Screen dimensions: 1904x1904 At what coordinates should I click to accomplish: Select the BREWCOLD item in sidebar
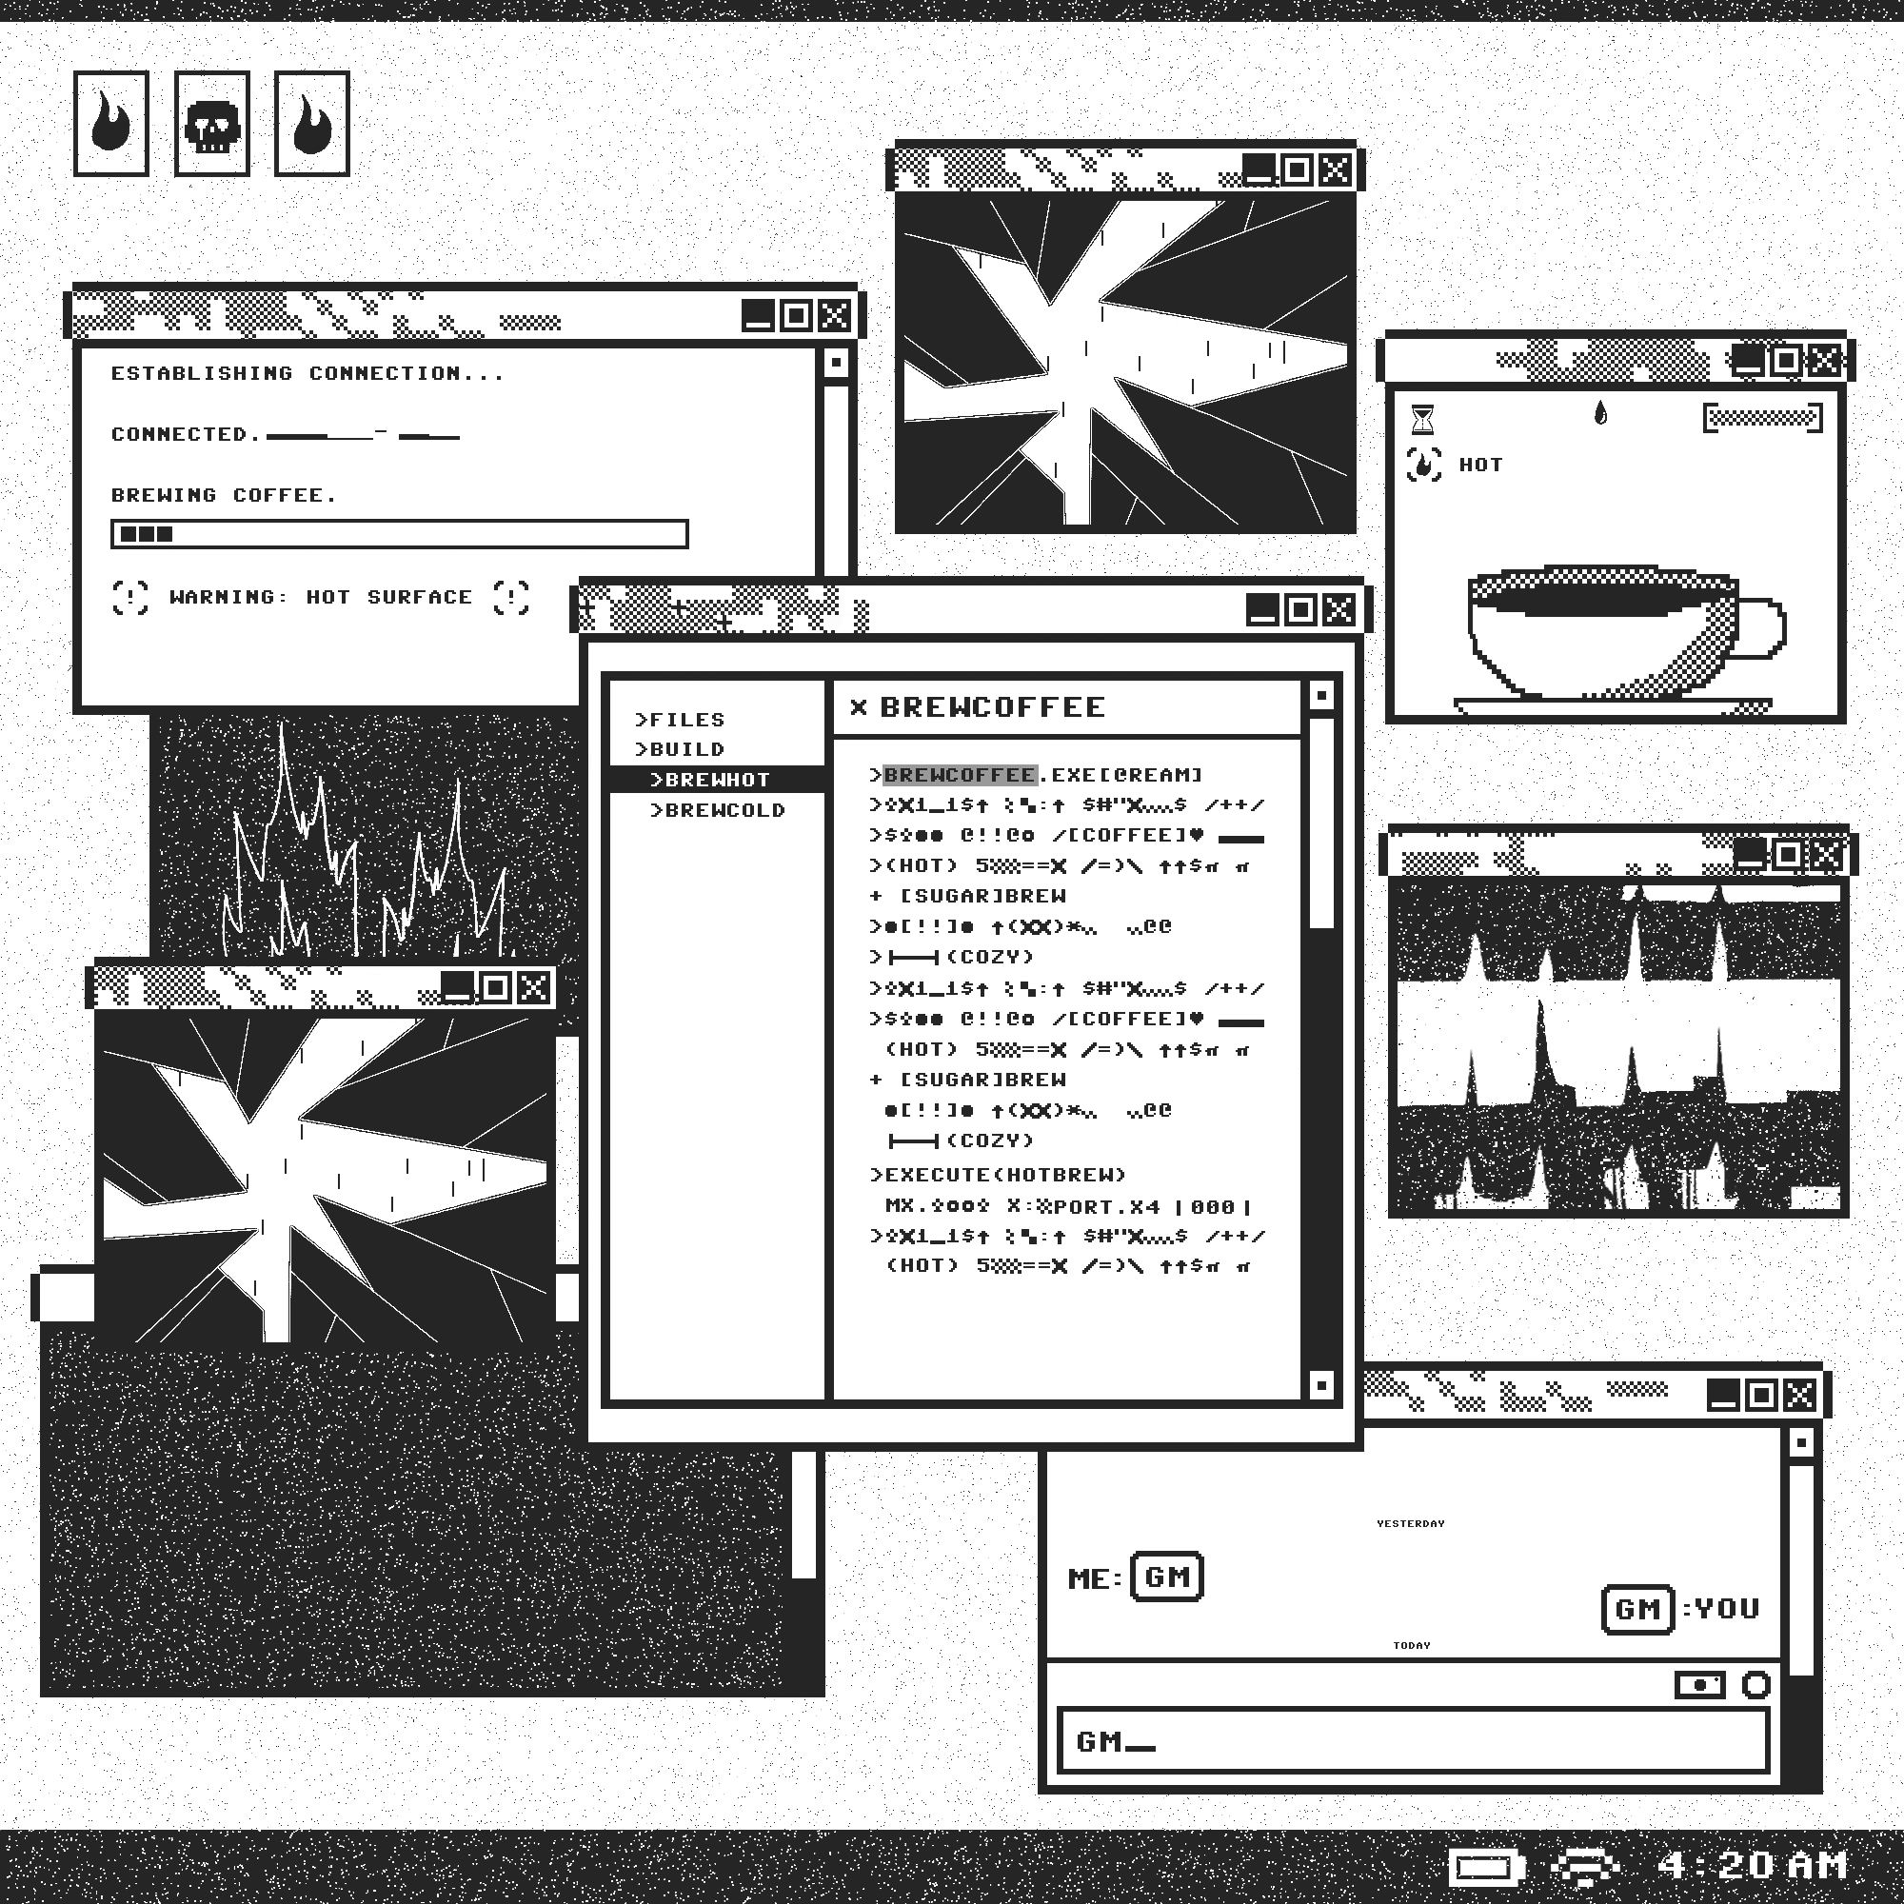tap(718, 810)
